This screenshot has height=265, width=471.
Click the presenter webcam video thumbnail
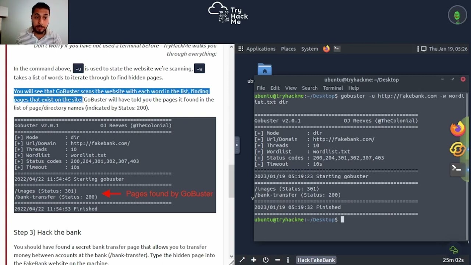coord(34,22)
